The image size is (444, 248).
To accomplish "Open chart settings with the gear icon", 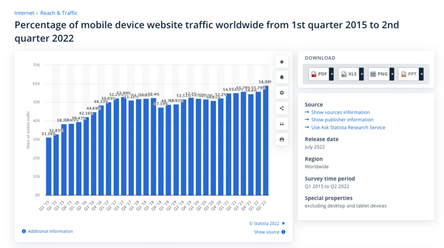I will point(282,93).
